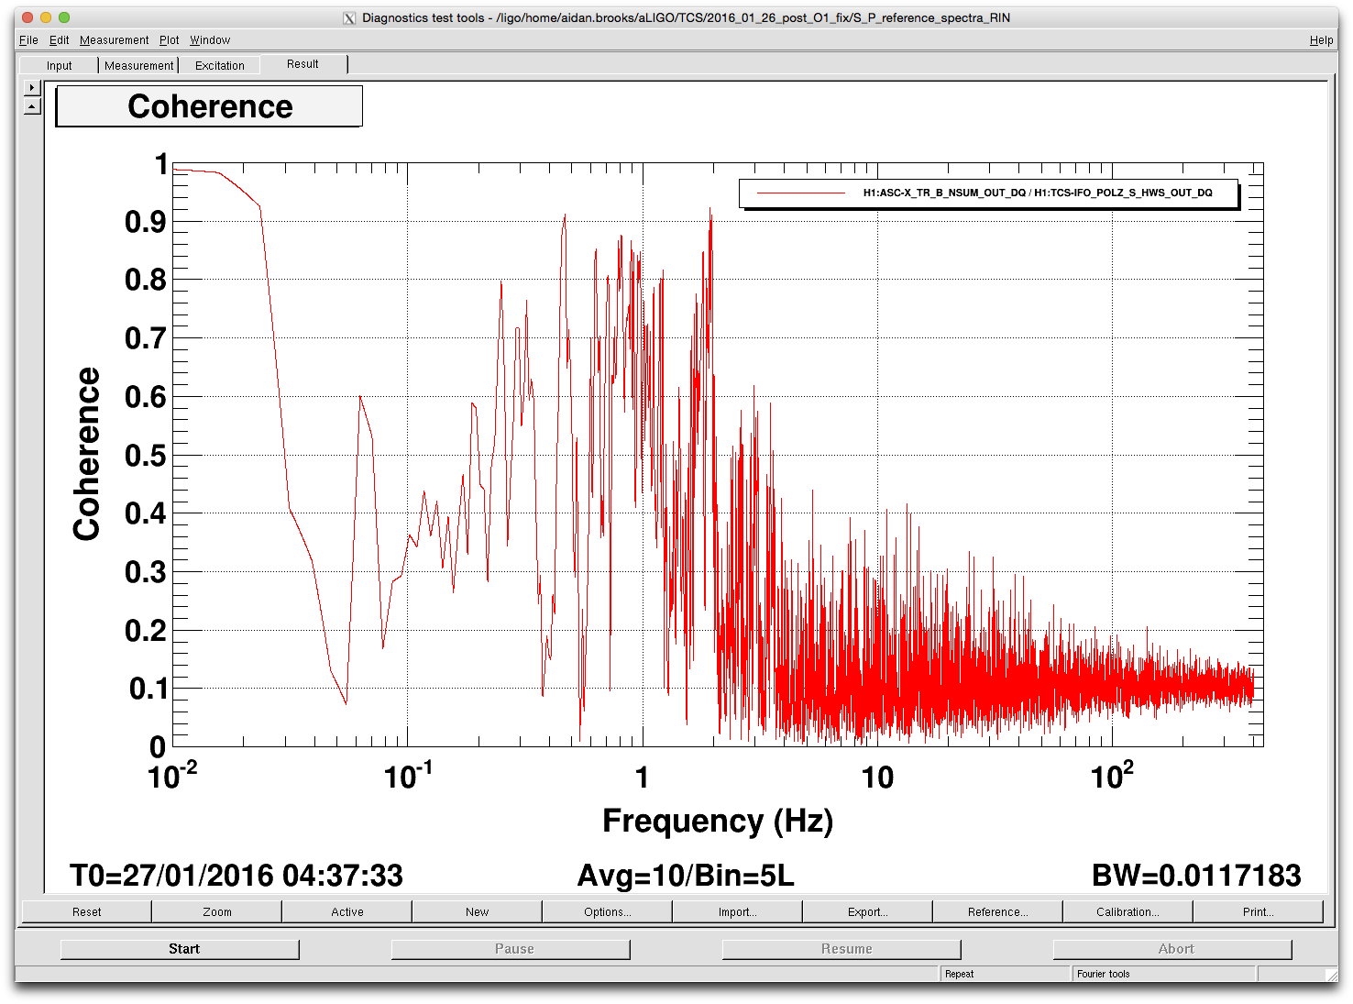Open the Plot menu
The width and height of the screenshot is (1353, 1004).
click(x=169, y=40)
